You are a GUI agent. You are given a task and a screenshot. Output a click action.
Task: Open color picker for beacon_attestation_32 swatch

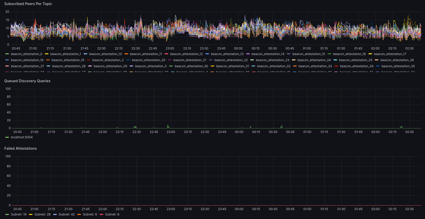coord(253,66)
